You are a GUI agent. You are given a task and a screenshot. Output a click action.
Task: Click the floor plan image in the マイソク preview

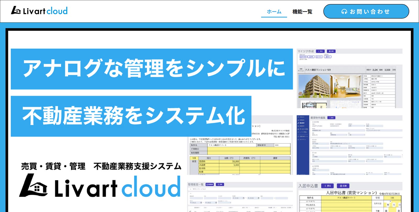pyautogui.click(x=313, y=104)
